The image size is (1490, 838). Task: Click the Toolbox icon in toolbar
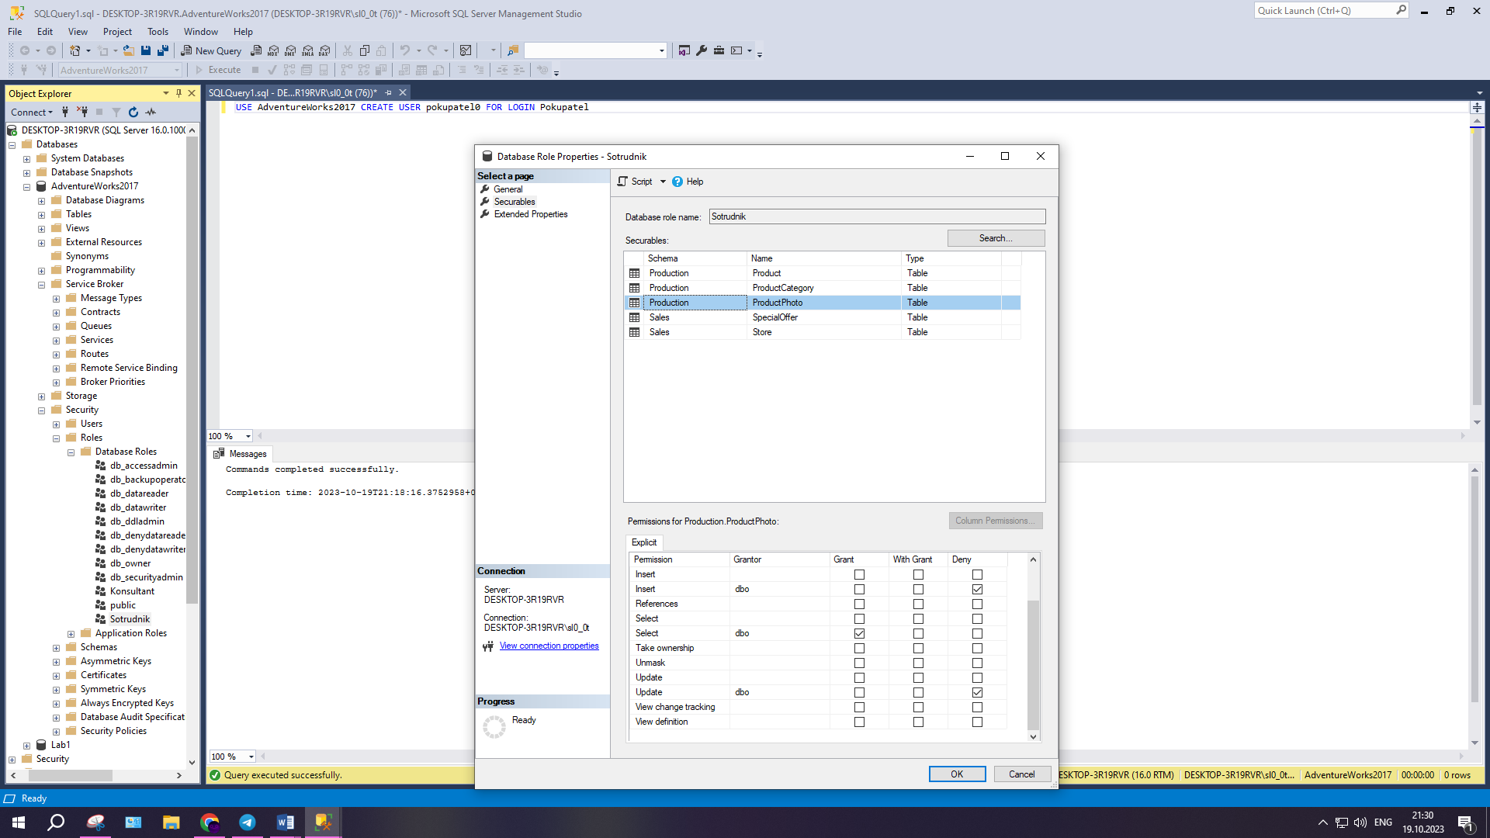click(719, 50)
